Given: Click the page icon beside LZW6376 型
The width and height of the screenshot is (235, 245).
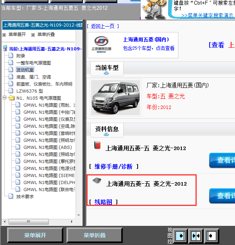Looking at the screenshot, I should coord(11,91).
